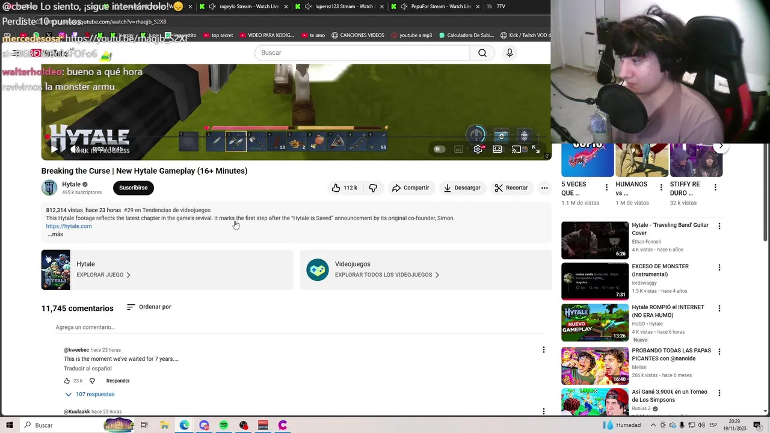Open options for PROBANDO TODAS LAS PAPAS
The height and width of the screenshot is (433, 770).
click(x=719, y=352)
